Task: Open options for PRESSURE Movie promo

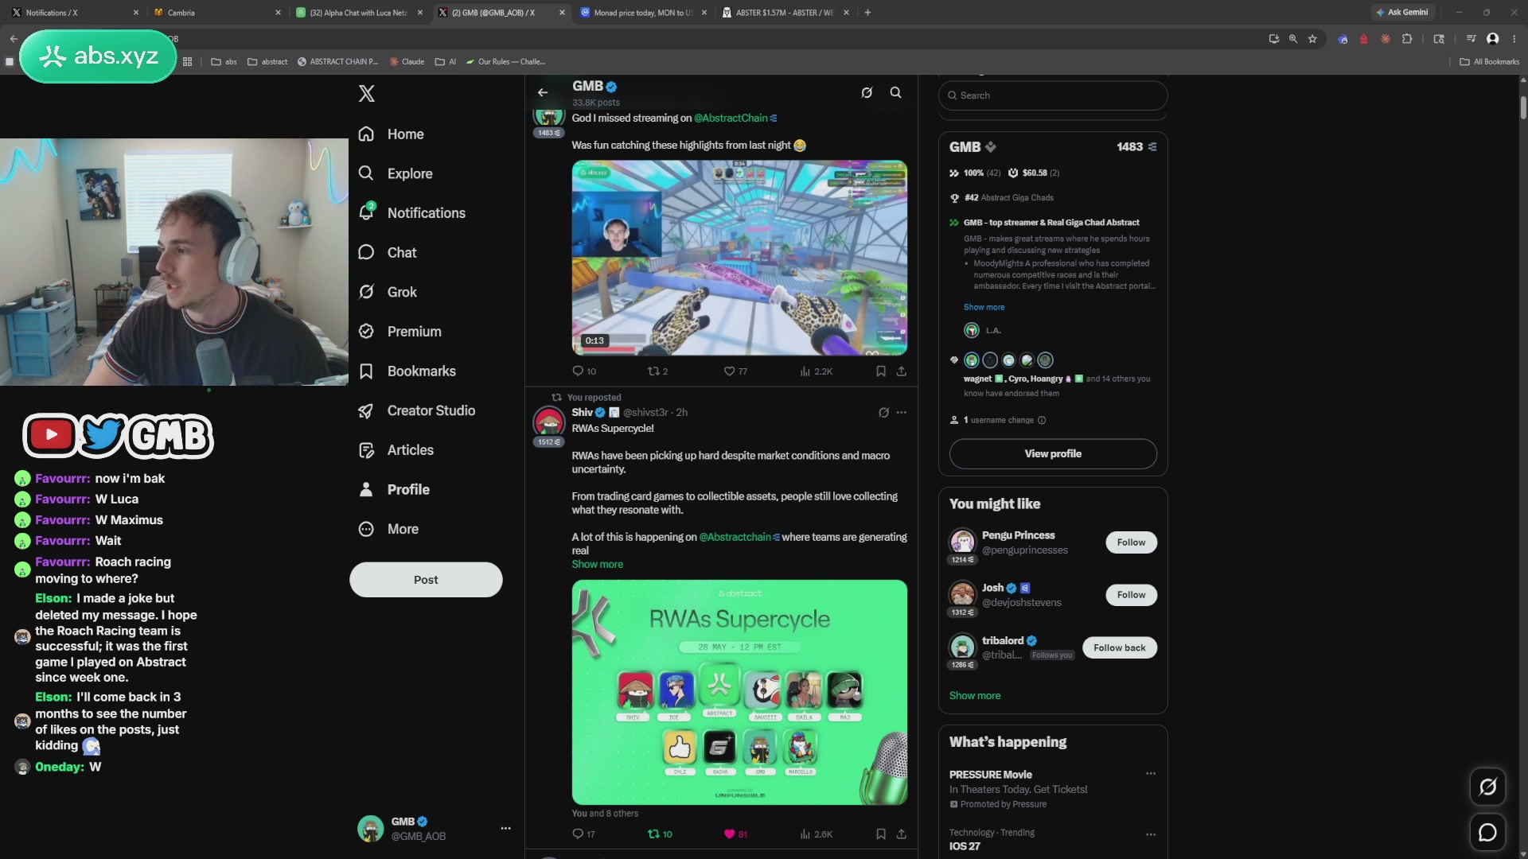Action: tap(1151, 774)
